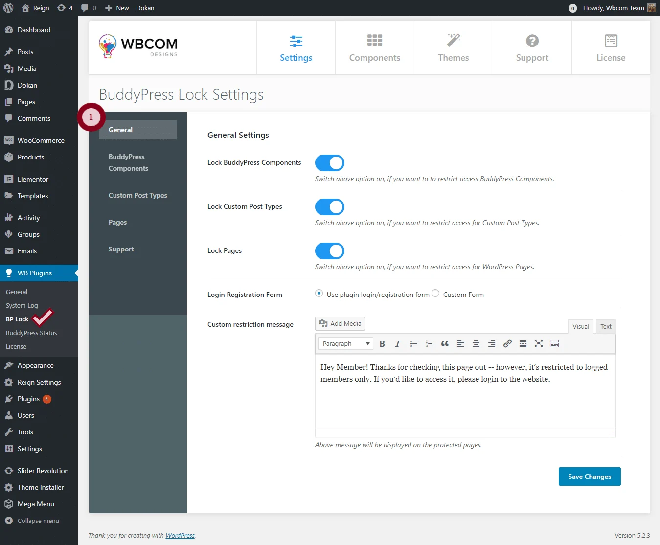This screenshot has height=545, width=660.
Task: Open the Howdy, Wbcom Team account menu
Action: point(619,8)
